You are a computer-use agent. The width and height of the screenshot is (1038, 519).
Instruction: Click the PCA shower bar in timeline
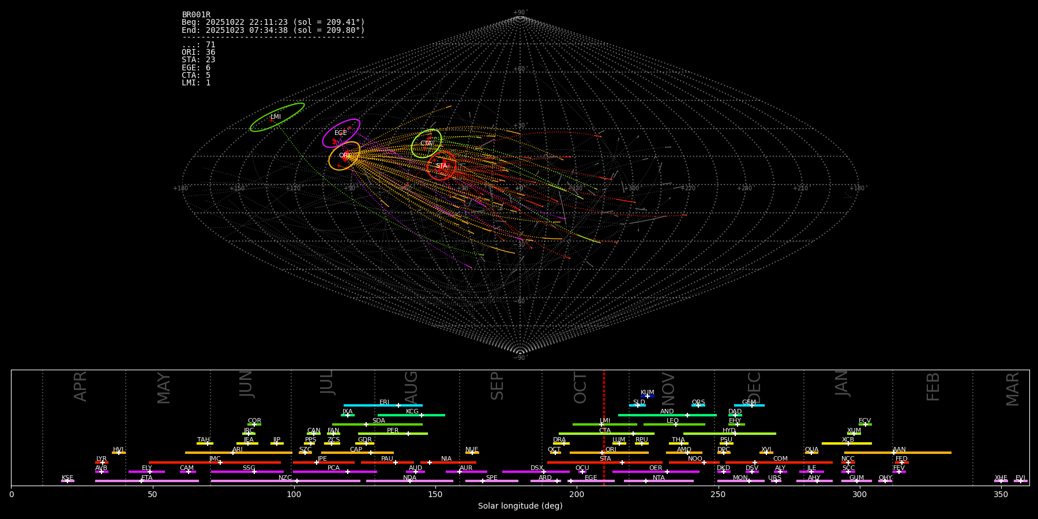(334, 472)
